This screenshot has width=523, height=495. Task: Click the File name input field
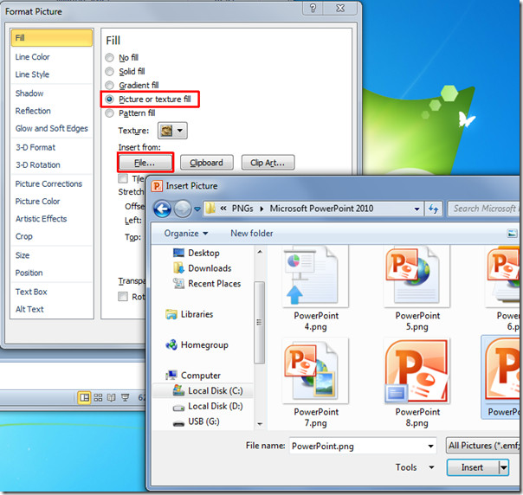point(357,446)
